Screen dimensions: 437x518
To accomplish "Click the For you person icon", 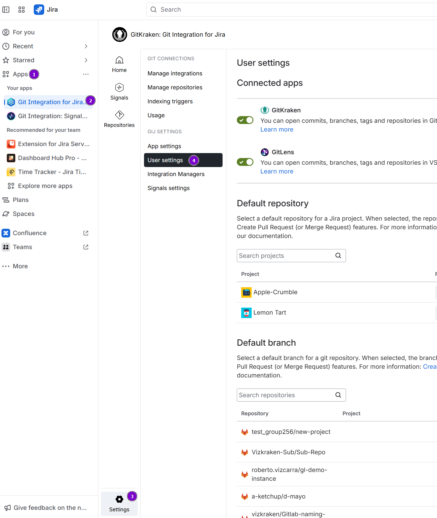I will click(x=6, y=32).
